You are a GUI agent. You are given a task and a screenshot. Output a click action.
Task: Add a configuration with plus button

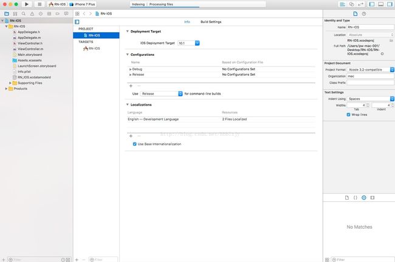[x=131, y=86]
